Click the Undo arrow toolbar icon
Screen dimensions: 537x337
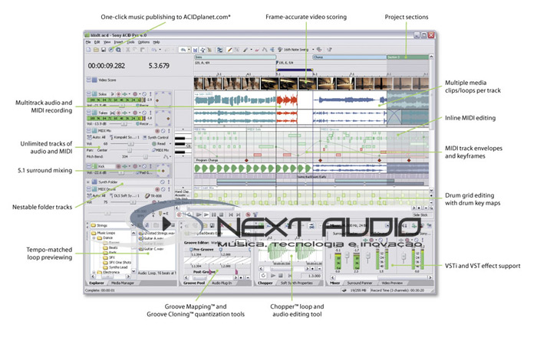click(x=153, y=50)
